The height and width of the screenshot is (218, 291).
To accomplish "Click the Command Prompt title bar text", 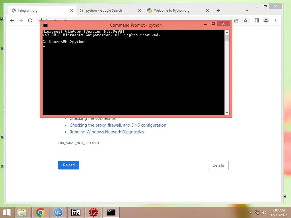I will tap(136, 25).
